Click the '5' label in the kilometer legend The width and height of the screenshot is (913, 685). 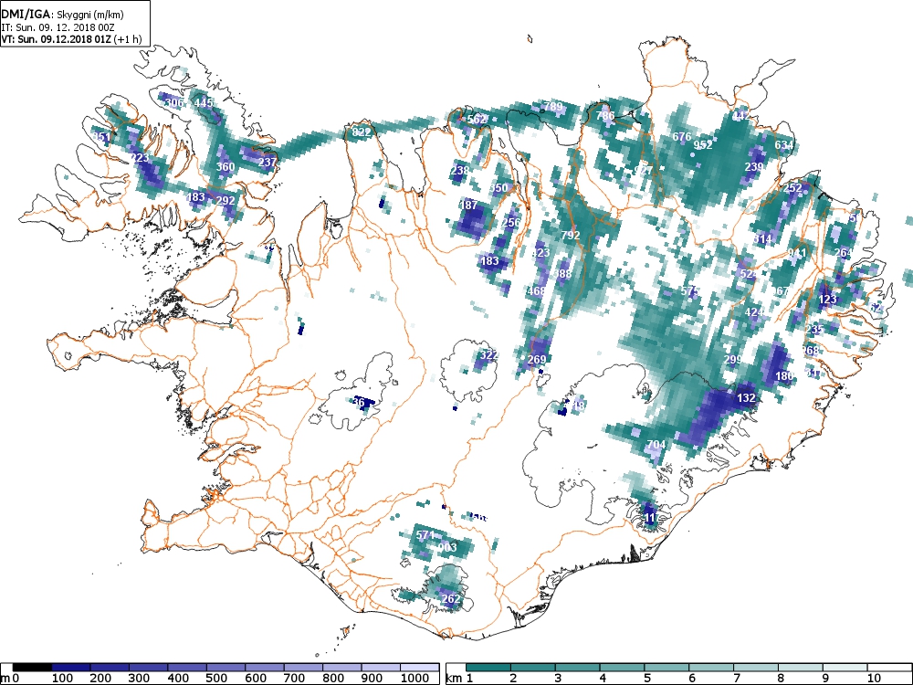click(x=647, y=679)
